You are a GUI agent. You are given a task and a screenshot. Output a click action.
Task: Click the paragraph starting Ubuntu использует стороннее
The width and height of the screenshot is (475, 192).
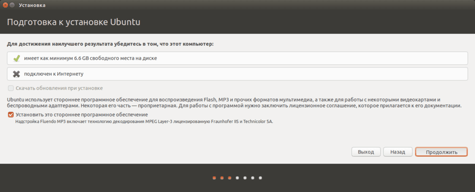tap(234, 102)
